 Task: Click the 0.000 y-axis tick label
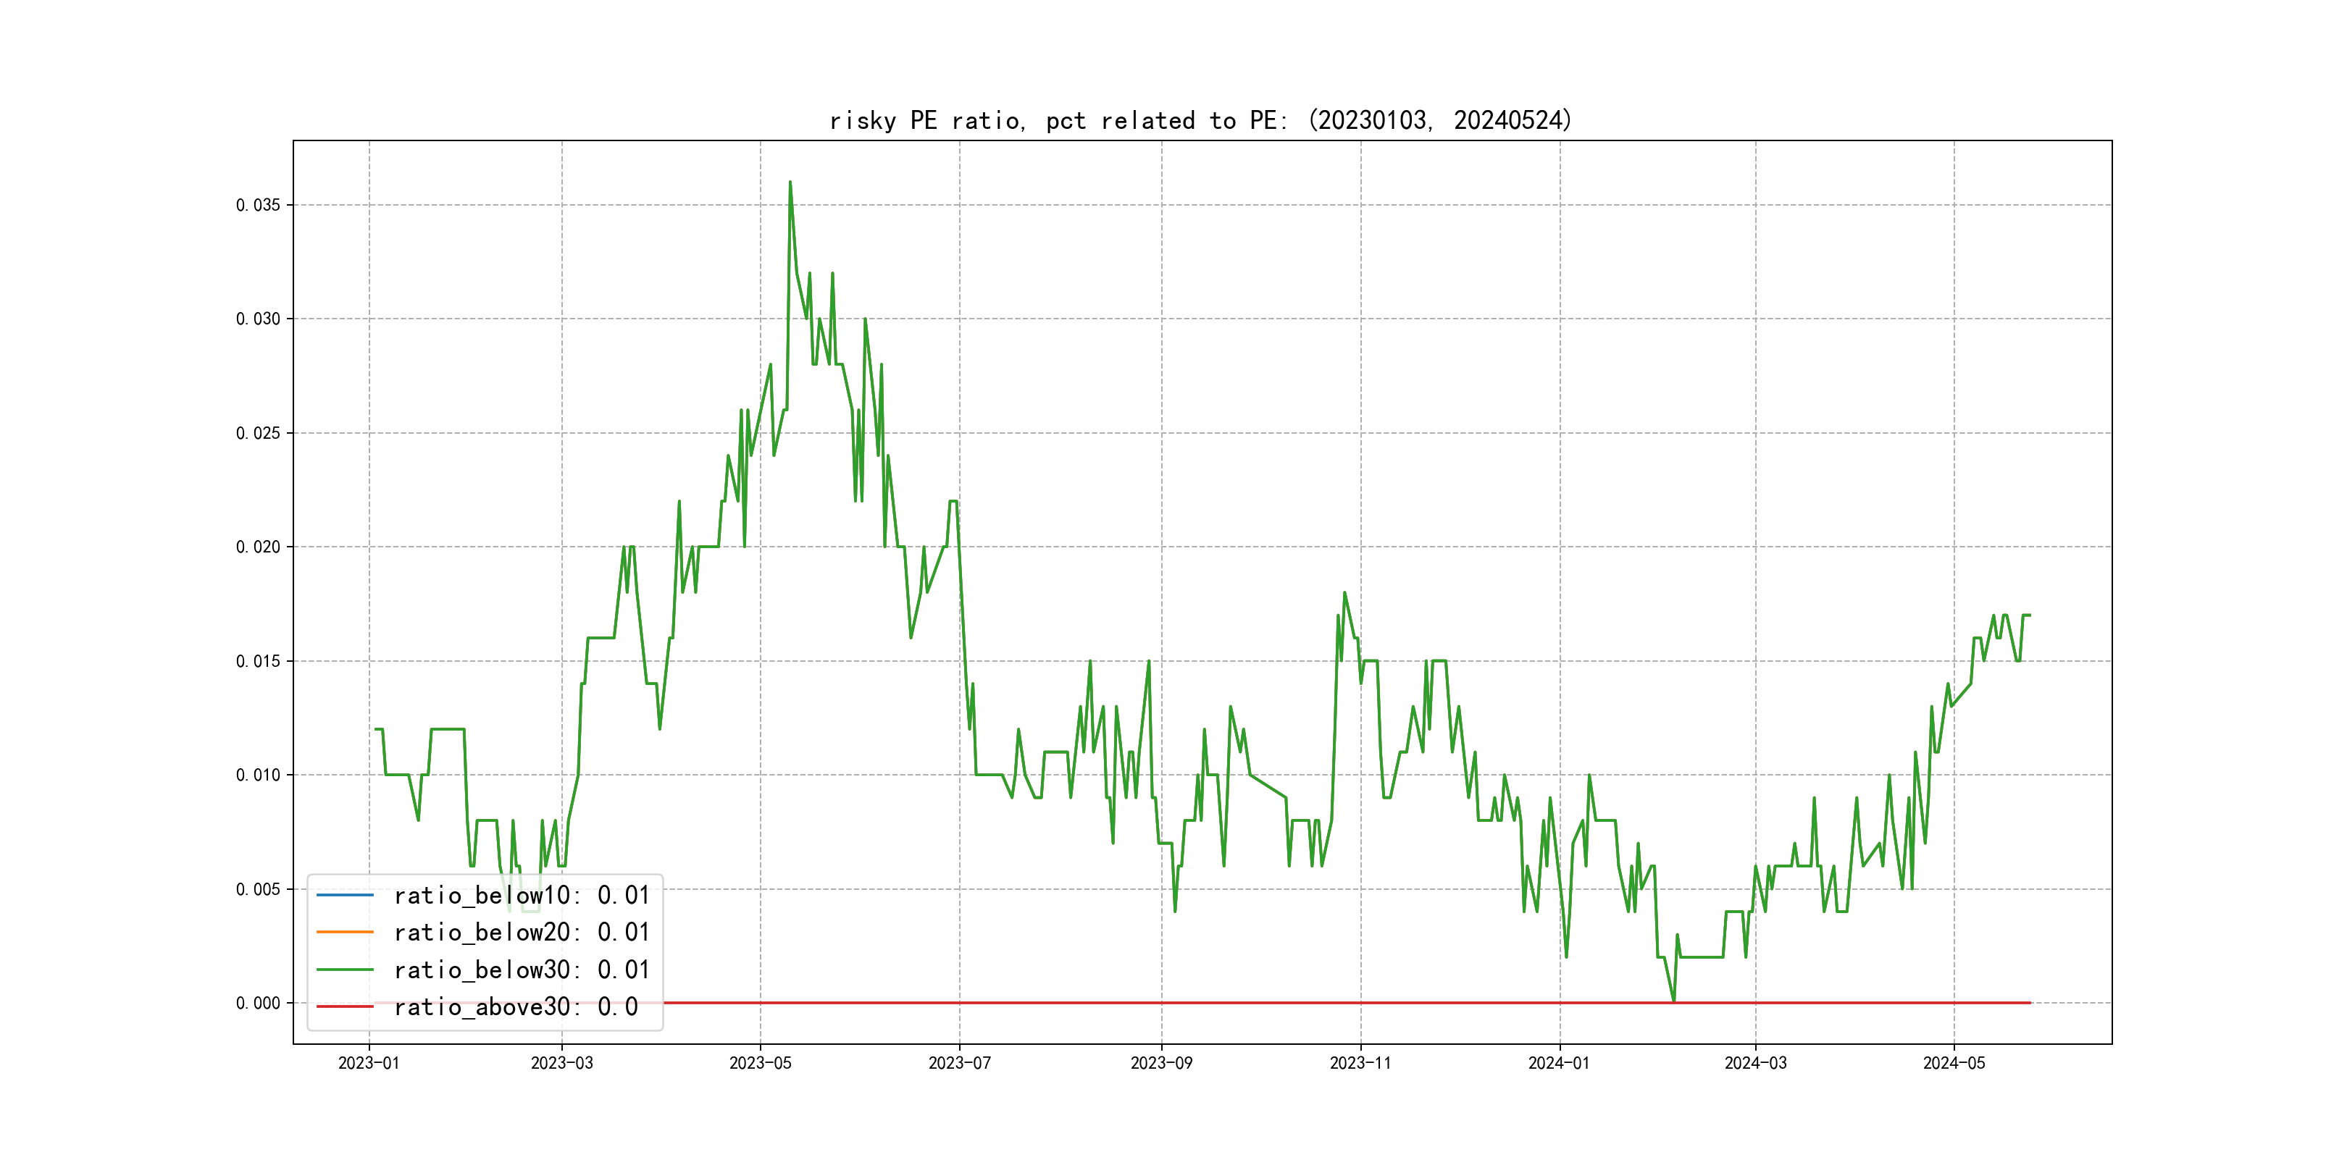258,1004
